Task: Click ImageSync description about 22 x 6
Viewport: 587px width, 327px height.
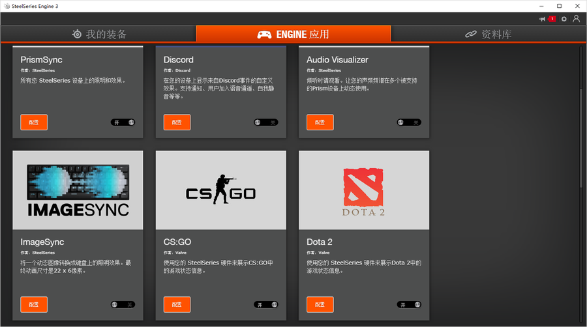Action: pyautogui.click(x=76, y=267)
